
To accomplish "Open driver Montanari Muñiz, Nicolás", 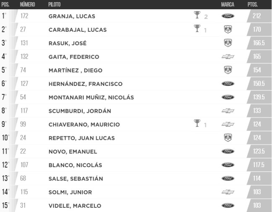I will (x=91, y=97).
